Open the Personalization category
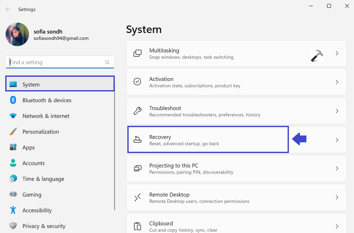The height and width of the screenshot is (233, 354). (41, 132)
